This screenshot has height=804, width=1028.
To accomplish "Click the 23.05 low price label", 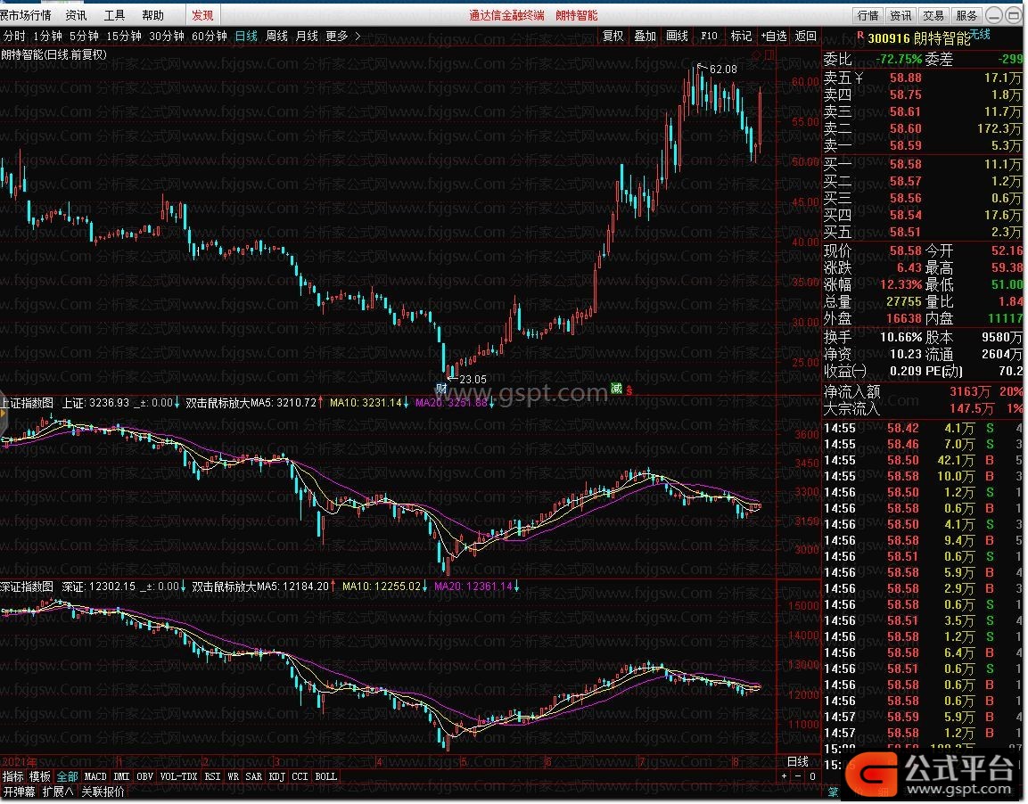I will (473, 380).
